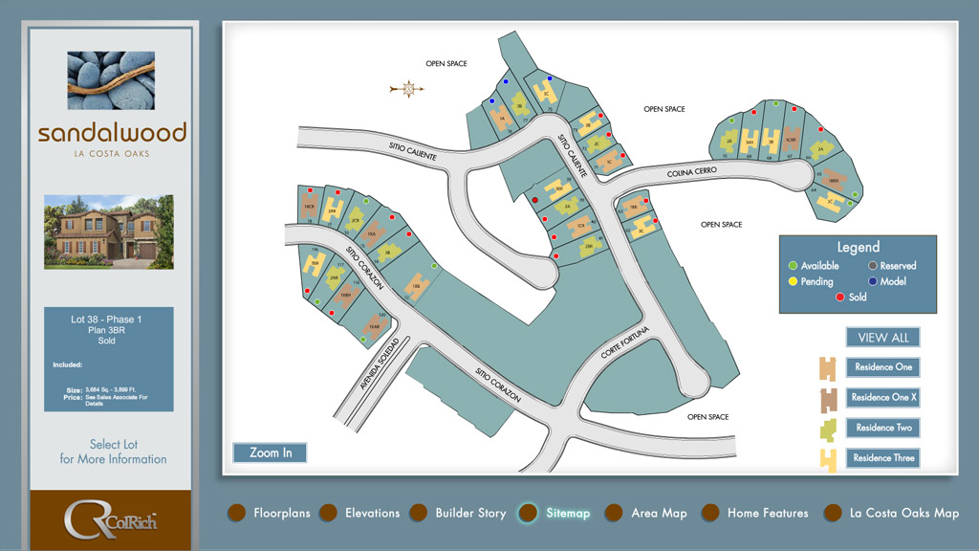Select the 2CR house on lot 16
Screen dimensions: 979x551
coord(356,220)
